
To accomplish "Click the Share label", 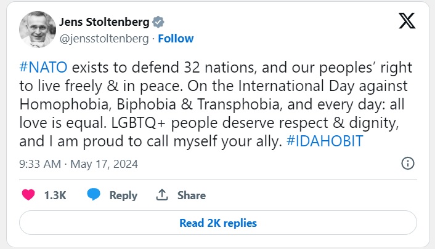I will pos(191,196).
